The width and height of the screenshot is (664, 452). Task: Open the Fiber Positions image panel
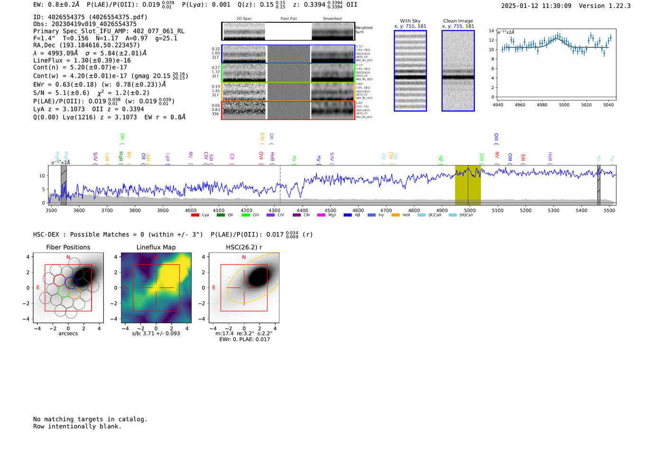(68, 288)
